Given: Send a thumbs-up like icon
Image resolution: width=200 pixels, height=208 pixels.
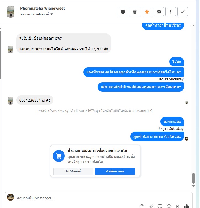Looking at the screenshot, I should 187,206.
